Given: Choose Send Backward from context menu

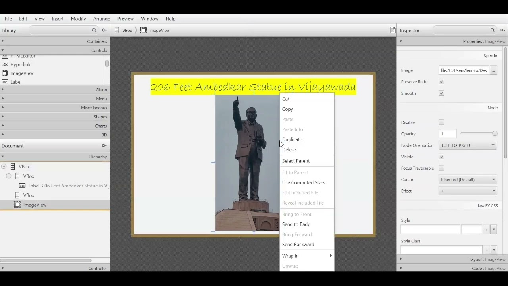Looking at the screenshot, I should 307,245.
